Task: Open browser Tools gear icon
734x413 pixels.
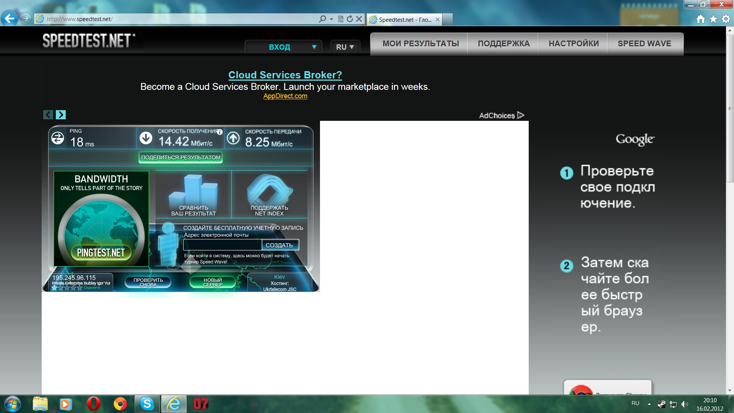Action: [726, 19]
